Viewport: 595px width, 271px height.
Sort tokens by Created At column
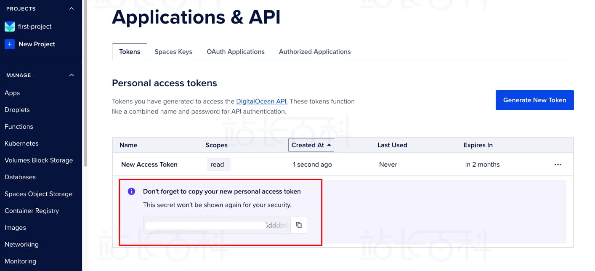click(x=311, y=145)
